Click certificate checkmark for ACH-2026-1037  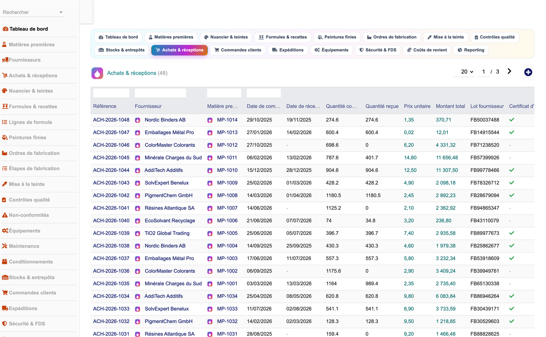click(511, 259)
